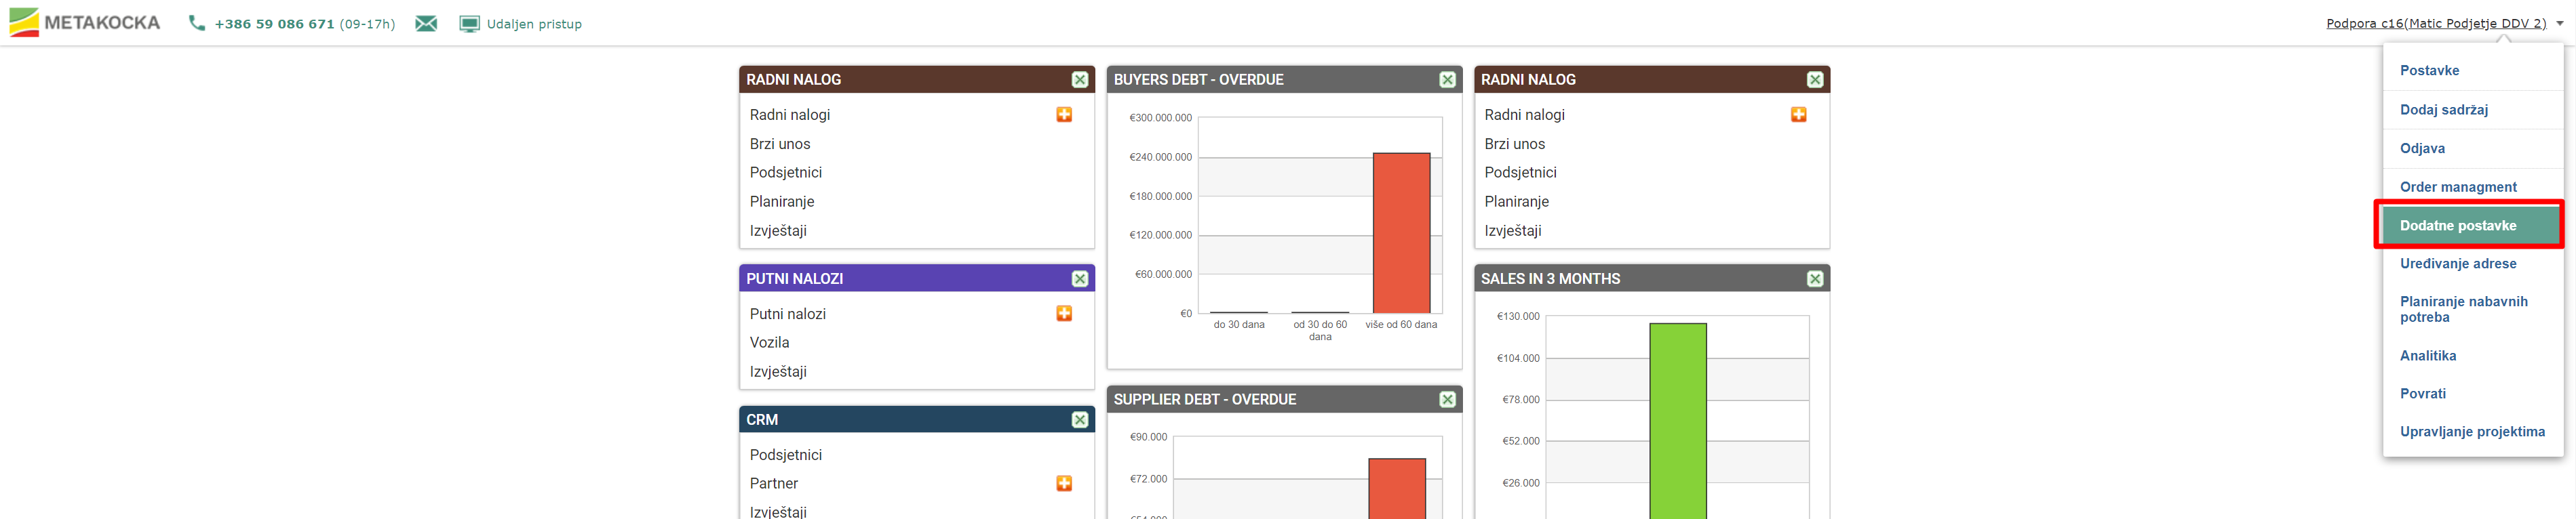The width and height of the screenshot is (2576, 519).
Task: Click the 'do 30 dana' axis label
Action: 1239,325
